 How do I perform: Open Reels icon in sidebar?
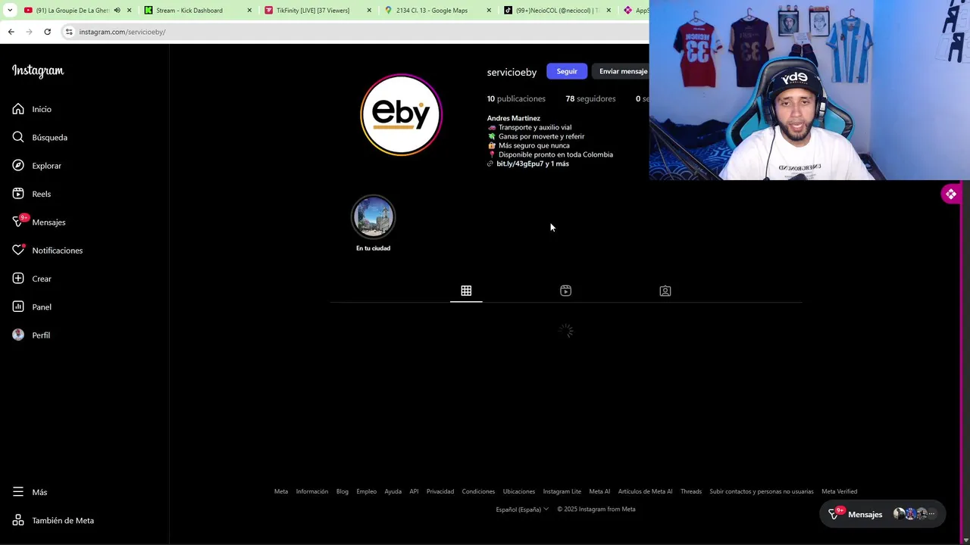(x=18, y=194)
